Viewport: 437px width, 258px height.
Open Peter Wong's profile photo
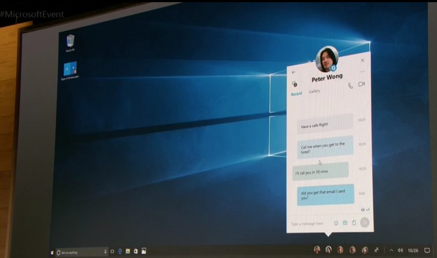[327, 59]
